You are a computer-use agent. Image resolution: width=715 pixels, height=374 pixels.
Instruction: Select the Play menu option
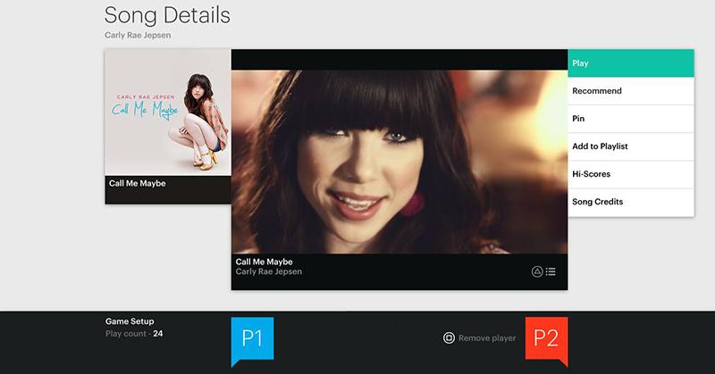tap(631, 63)
